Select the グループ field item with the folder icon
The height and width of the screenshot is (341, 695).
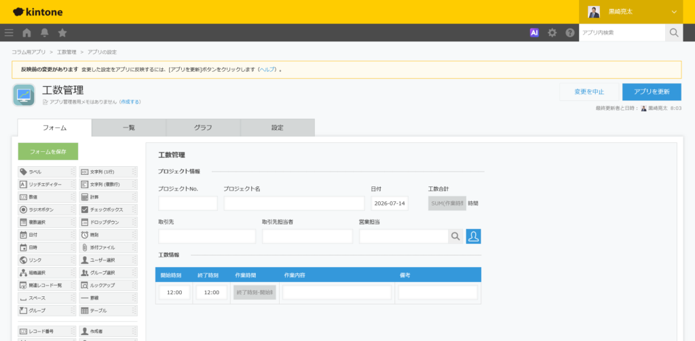pyautogui.click(x=47, y=310)
